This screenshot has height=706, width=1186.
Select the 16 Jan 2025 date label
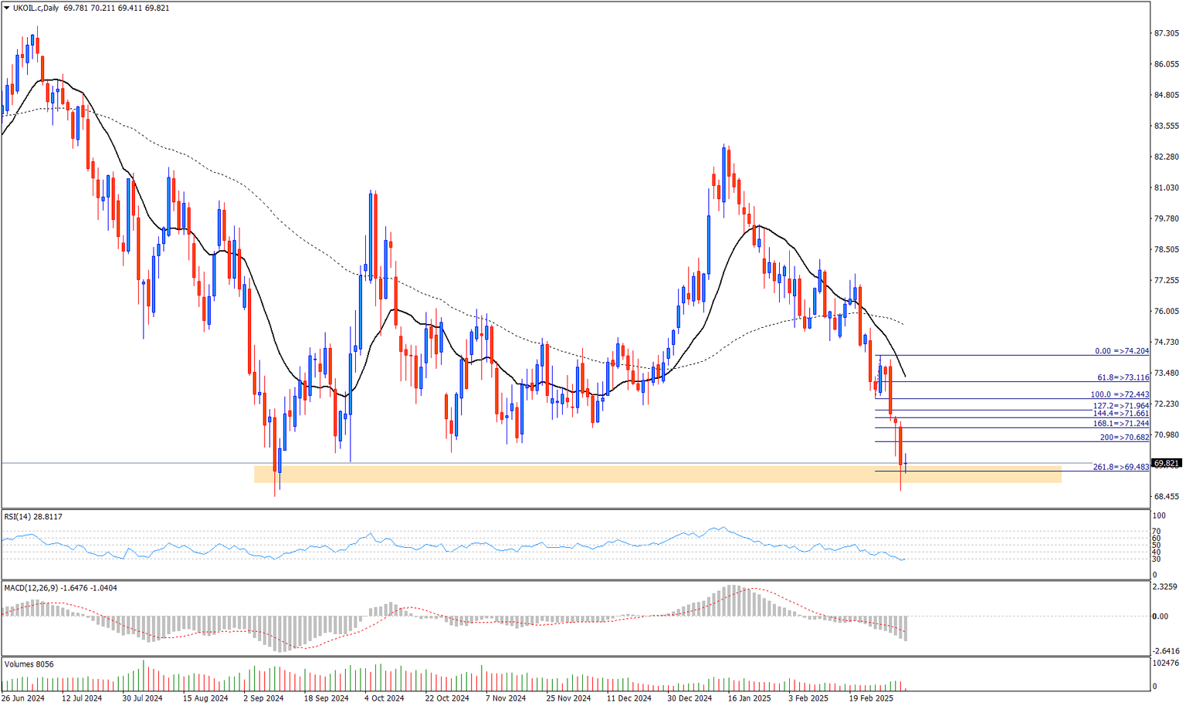click(749, 698)
